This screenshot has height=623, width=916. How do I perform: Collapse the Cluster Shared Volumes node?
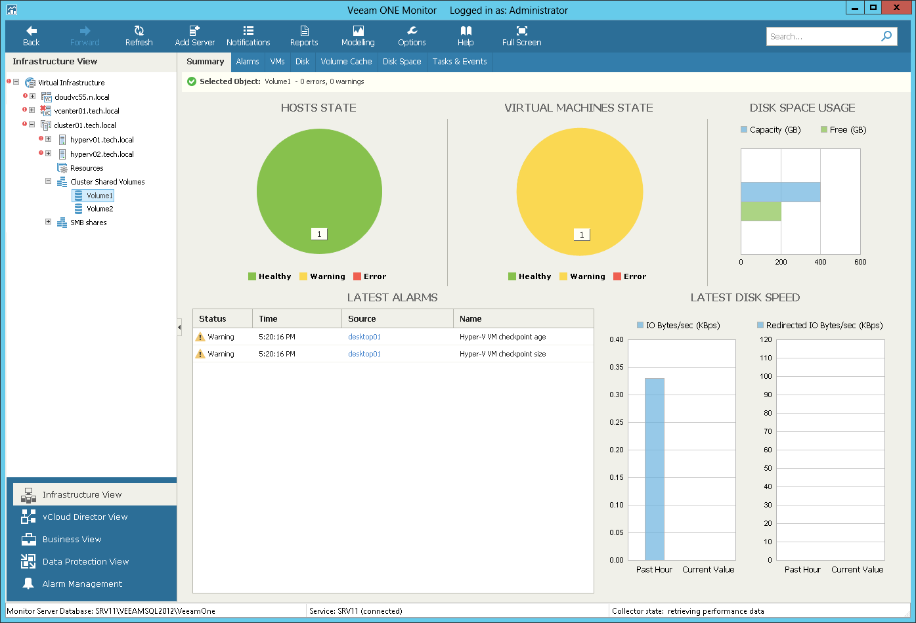[48, 181]
